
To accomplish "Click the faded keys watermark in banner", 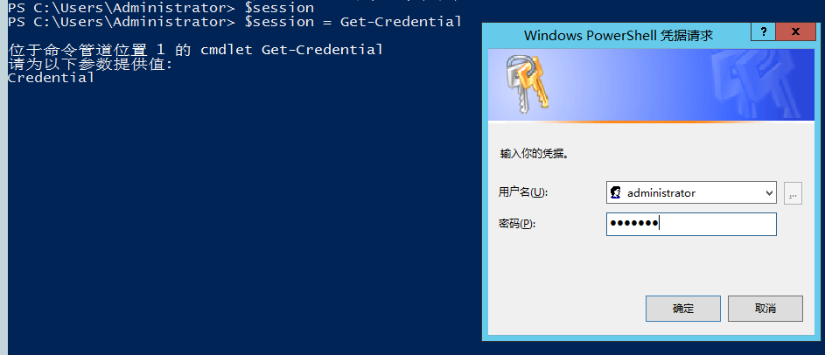I will click(x=758, y=84).
